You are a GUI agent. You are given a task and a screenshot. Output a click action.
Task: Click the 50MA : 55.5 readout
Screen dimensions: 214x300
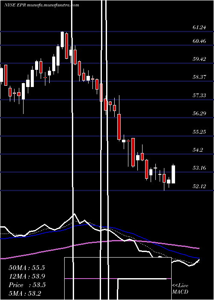(27, 268)
